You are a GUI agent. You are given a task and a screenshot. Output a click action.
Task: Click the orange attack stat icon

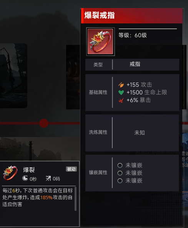pyautogui.click(x=121, y=84)
